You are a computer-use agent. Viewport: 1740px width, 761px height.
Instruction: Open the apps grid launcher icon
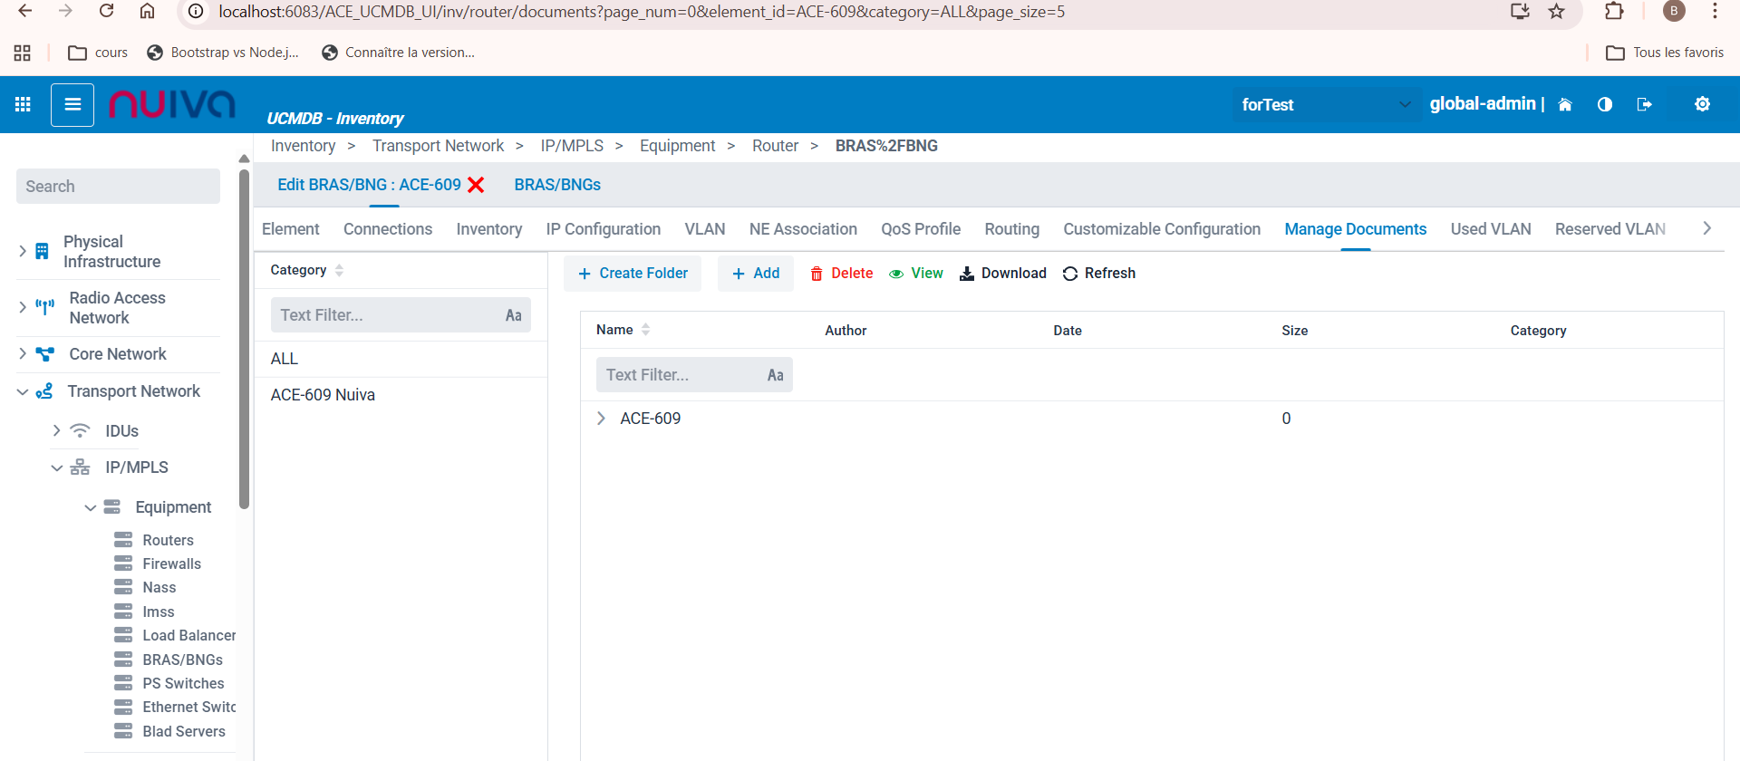coord(24,104)
